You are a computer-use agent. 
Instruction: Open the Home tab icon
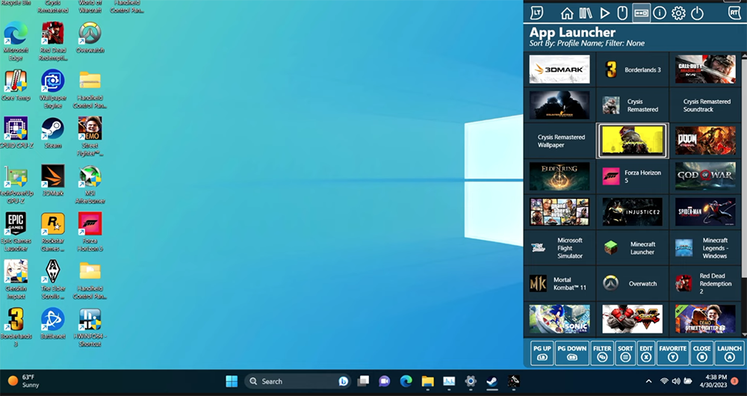(x=567, y=13)
